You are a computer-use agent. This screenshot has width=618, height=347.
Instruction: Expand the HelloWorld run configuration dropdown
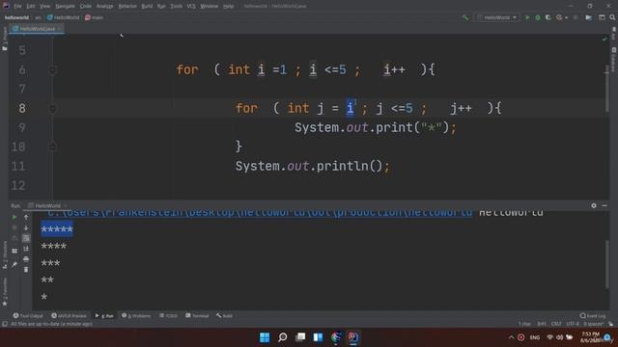pyautogui.click(x=497, y=17)
